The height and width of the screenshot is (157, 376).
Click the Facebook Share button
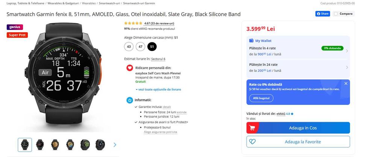[323, 14]
